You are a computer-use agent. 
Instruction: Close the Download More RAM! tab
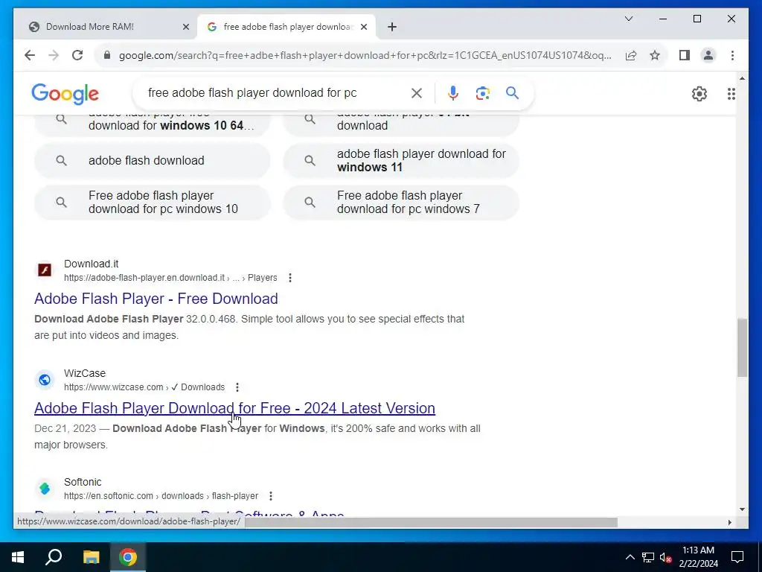point(185,27)
